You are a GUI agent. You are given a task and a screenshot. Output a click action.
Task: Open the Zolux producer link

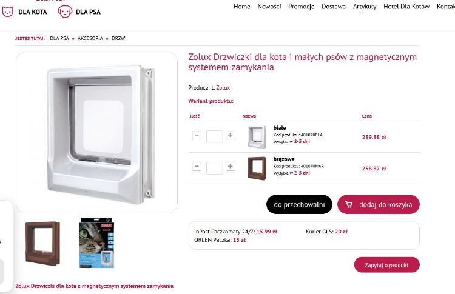point(223,87)
